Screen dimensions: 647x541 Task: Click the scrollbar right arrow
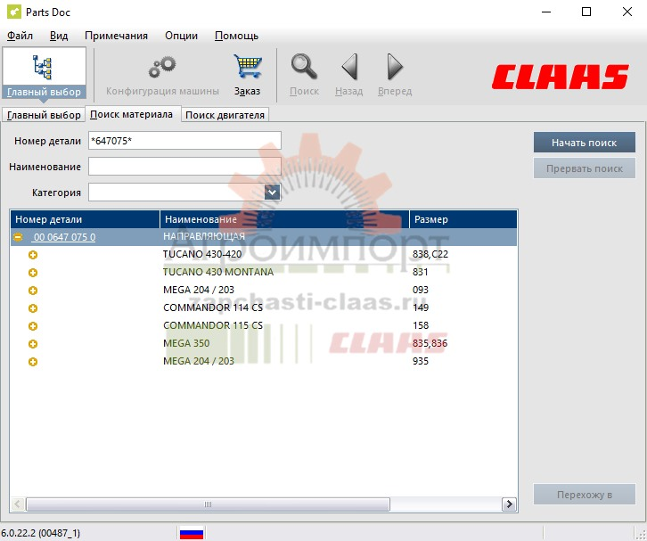509,504
